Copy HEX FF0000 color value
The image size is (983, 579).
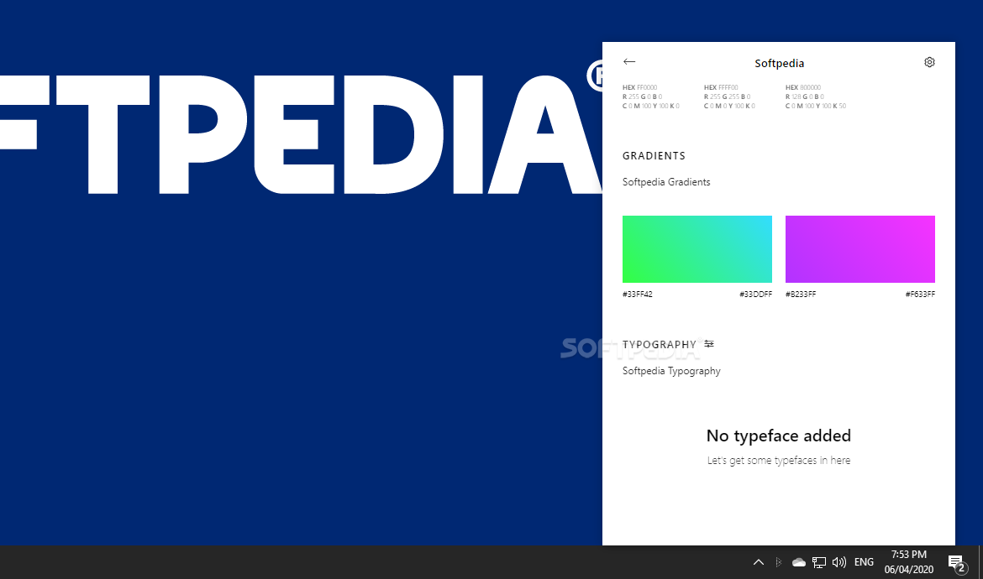(x=639, y=87)
